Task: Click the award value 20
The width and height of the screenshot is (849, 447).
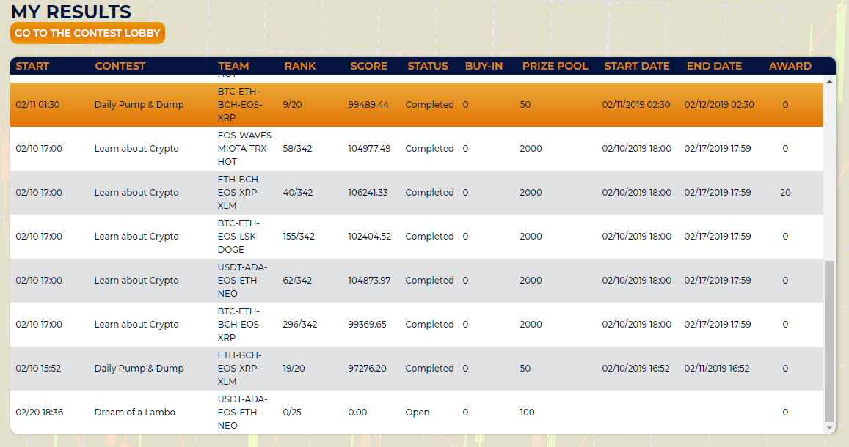Action: click(x=785, y=193)
